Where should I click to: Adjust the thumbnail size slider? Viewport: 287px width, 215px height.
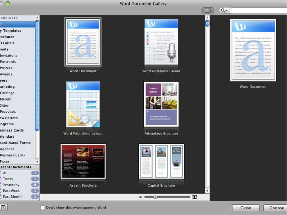click(x=155, y=197)
